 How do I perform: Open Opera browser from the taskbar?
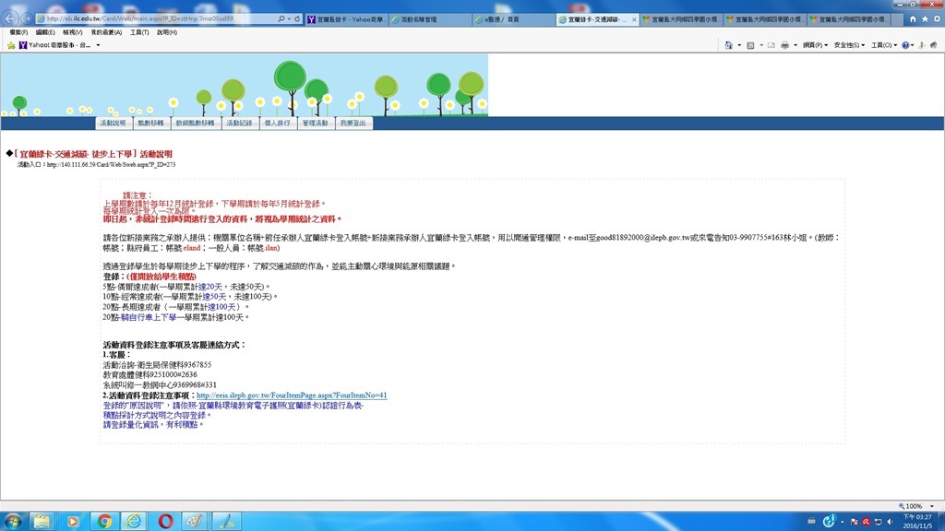[x=165, y=521]
